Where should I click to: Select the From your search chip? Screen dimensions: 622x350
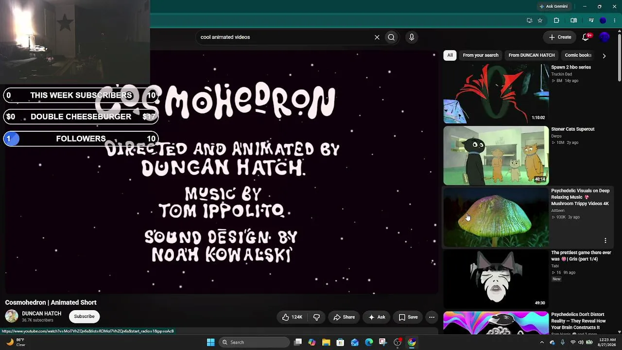click(x=481, y=55)
